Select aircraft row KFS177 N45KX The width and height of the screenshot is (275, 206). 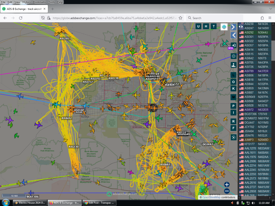pos(255,144)
